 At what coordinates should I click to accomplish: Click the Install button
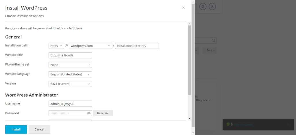16,129
